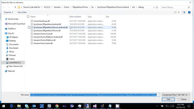194x109 pixels.
Task: Open File Explorer from taskbar
Action: (x=19, y=106)
